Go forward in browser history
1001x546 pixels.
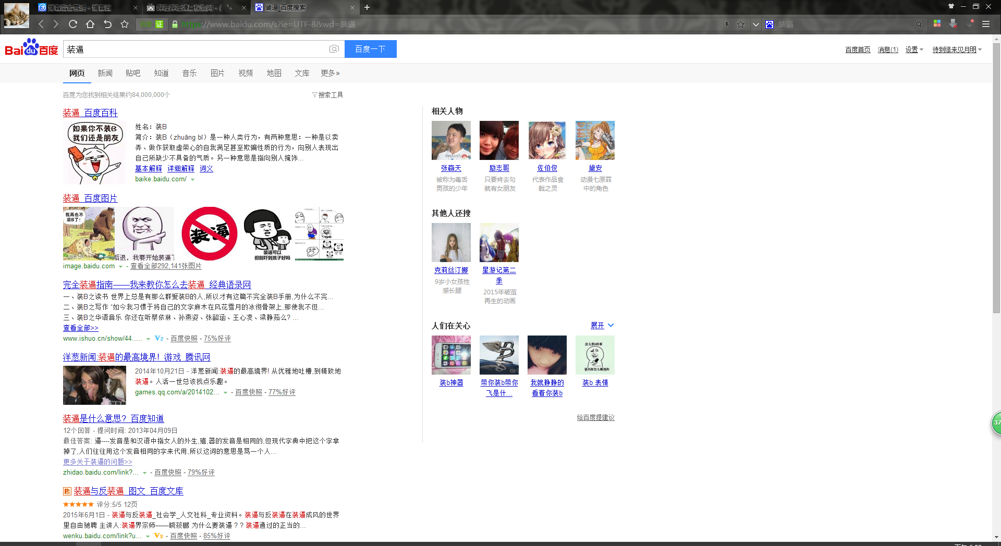pyautogui.click(x=56, y=24)
